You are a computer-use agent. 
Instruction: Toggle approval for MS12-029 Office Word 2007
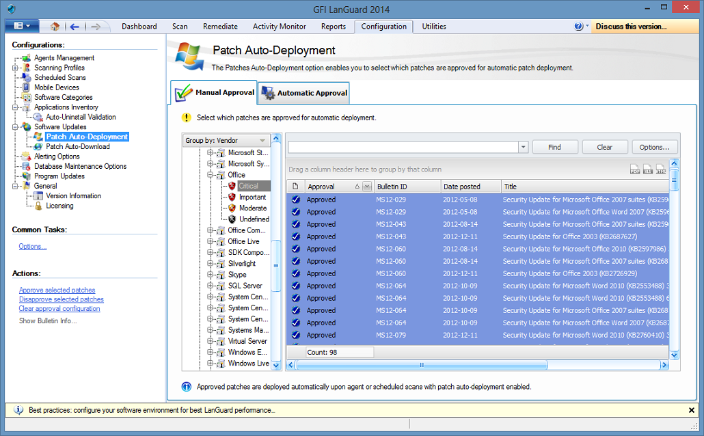point(296,212)
